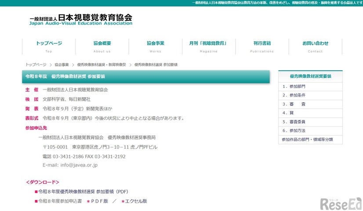Click breadcrumb text 優秀映像教材選奨 参加要領
This screenshot has height=211, width=363.
coord(156,65)
